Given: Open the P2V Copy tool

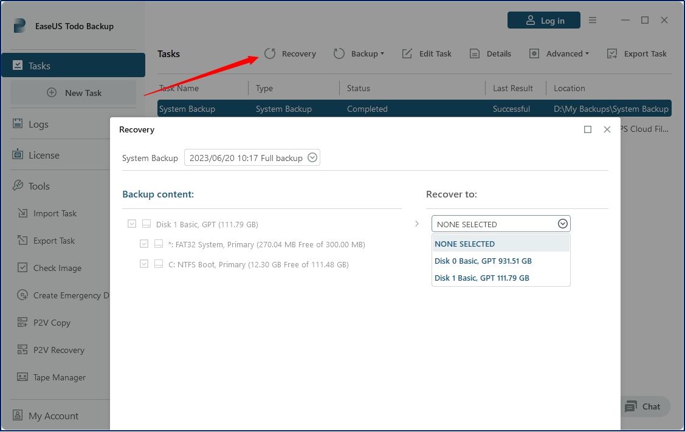Looking at the screenshot, I should coord(44,323).
